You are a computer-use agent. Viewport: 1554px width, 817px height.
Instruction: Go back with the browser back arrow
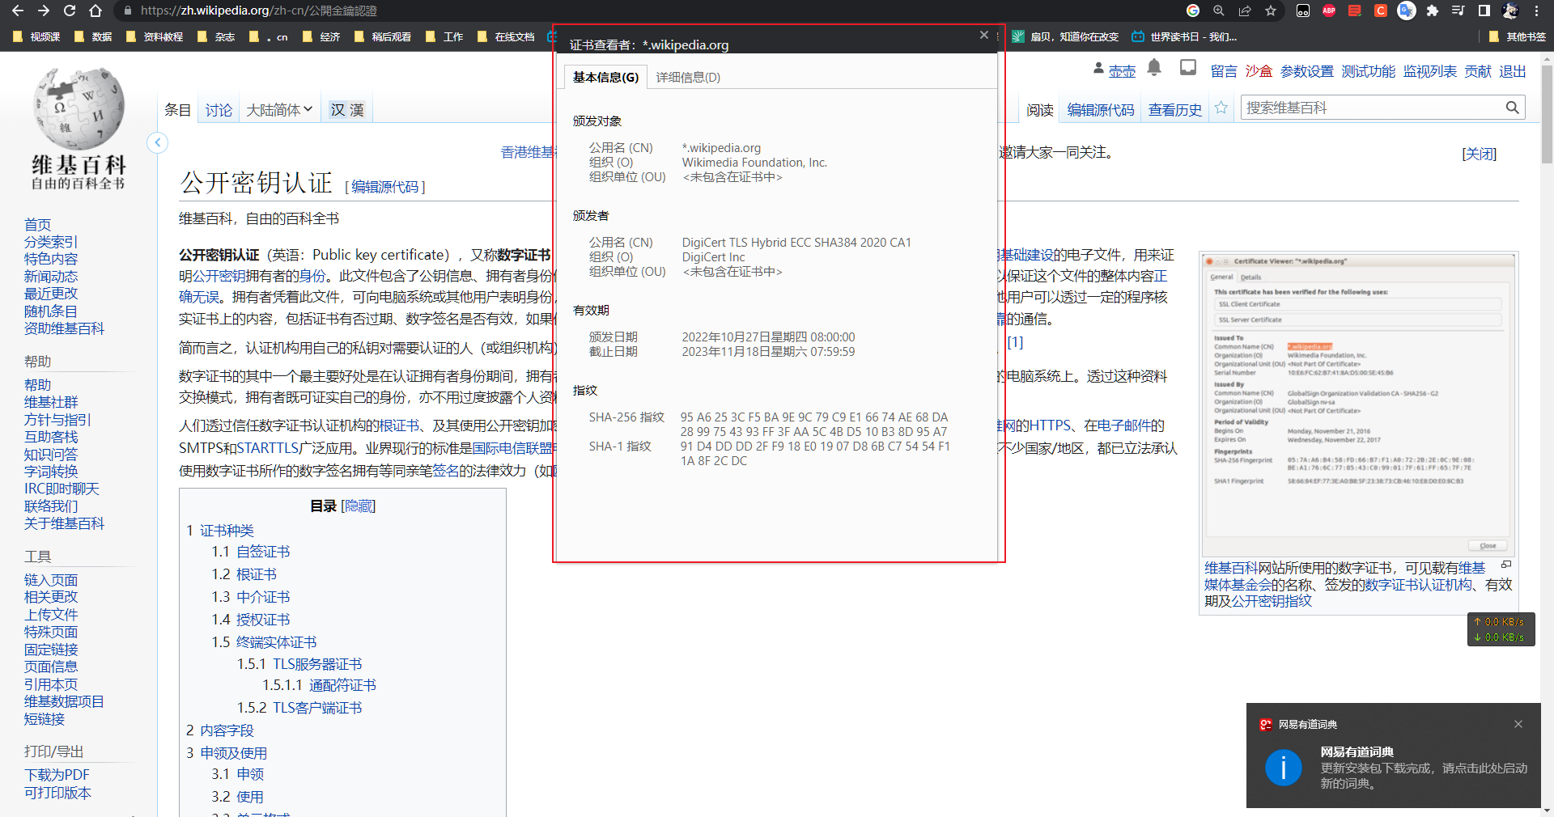pos(18,11)
